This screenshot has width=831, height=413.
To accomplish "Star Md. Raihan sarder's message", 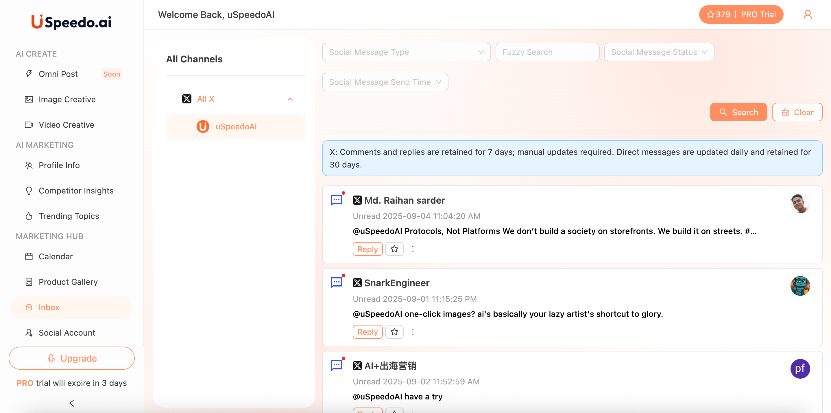I will (x=394, y=249).
